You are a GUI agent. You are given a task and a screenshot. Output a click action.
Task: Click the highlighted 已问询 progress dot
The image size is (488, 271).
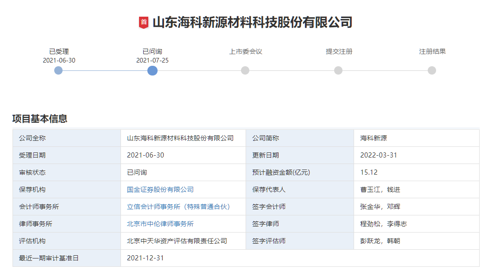click(x=153, y=71)
